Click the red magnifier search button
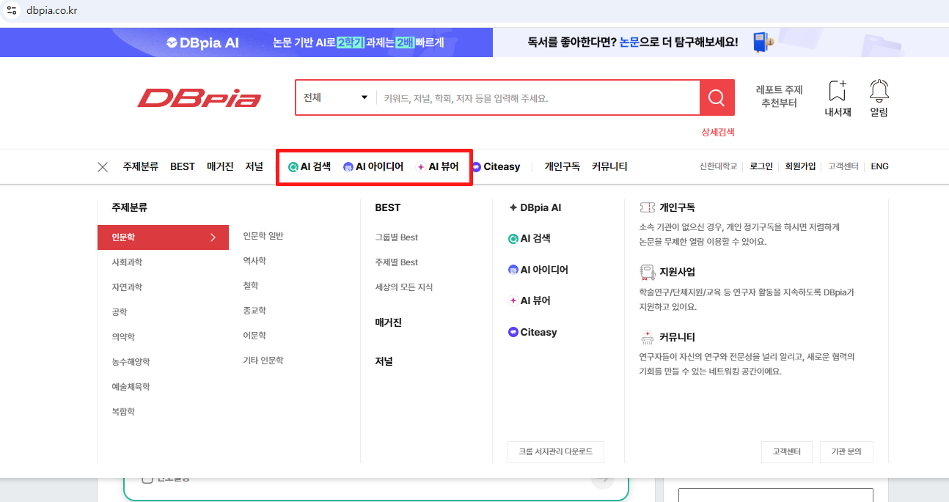This screenshot has height=502, width=949. pyautogui.click(x=717, y=97)
